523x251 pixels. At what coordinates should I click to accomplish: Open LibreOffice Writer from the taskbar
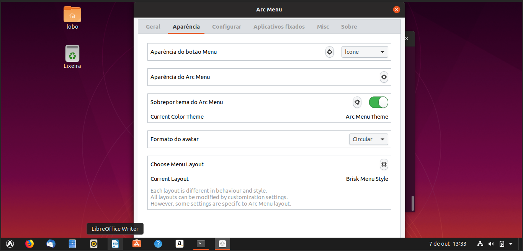point(115,243)
